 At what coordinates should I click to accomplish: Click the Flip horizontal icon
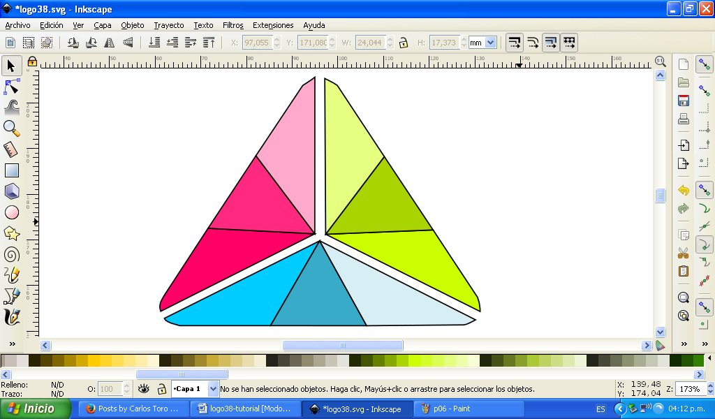[110, 43]
